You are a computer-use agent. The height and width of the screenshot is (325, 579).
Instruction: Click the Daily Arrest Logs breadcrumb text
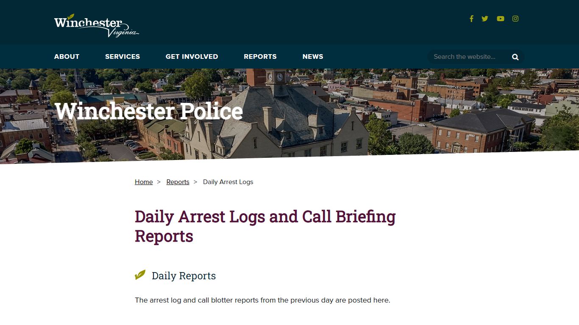[x=228, y=182]
